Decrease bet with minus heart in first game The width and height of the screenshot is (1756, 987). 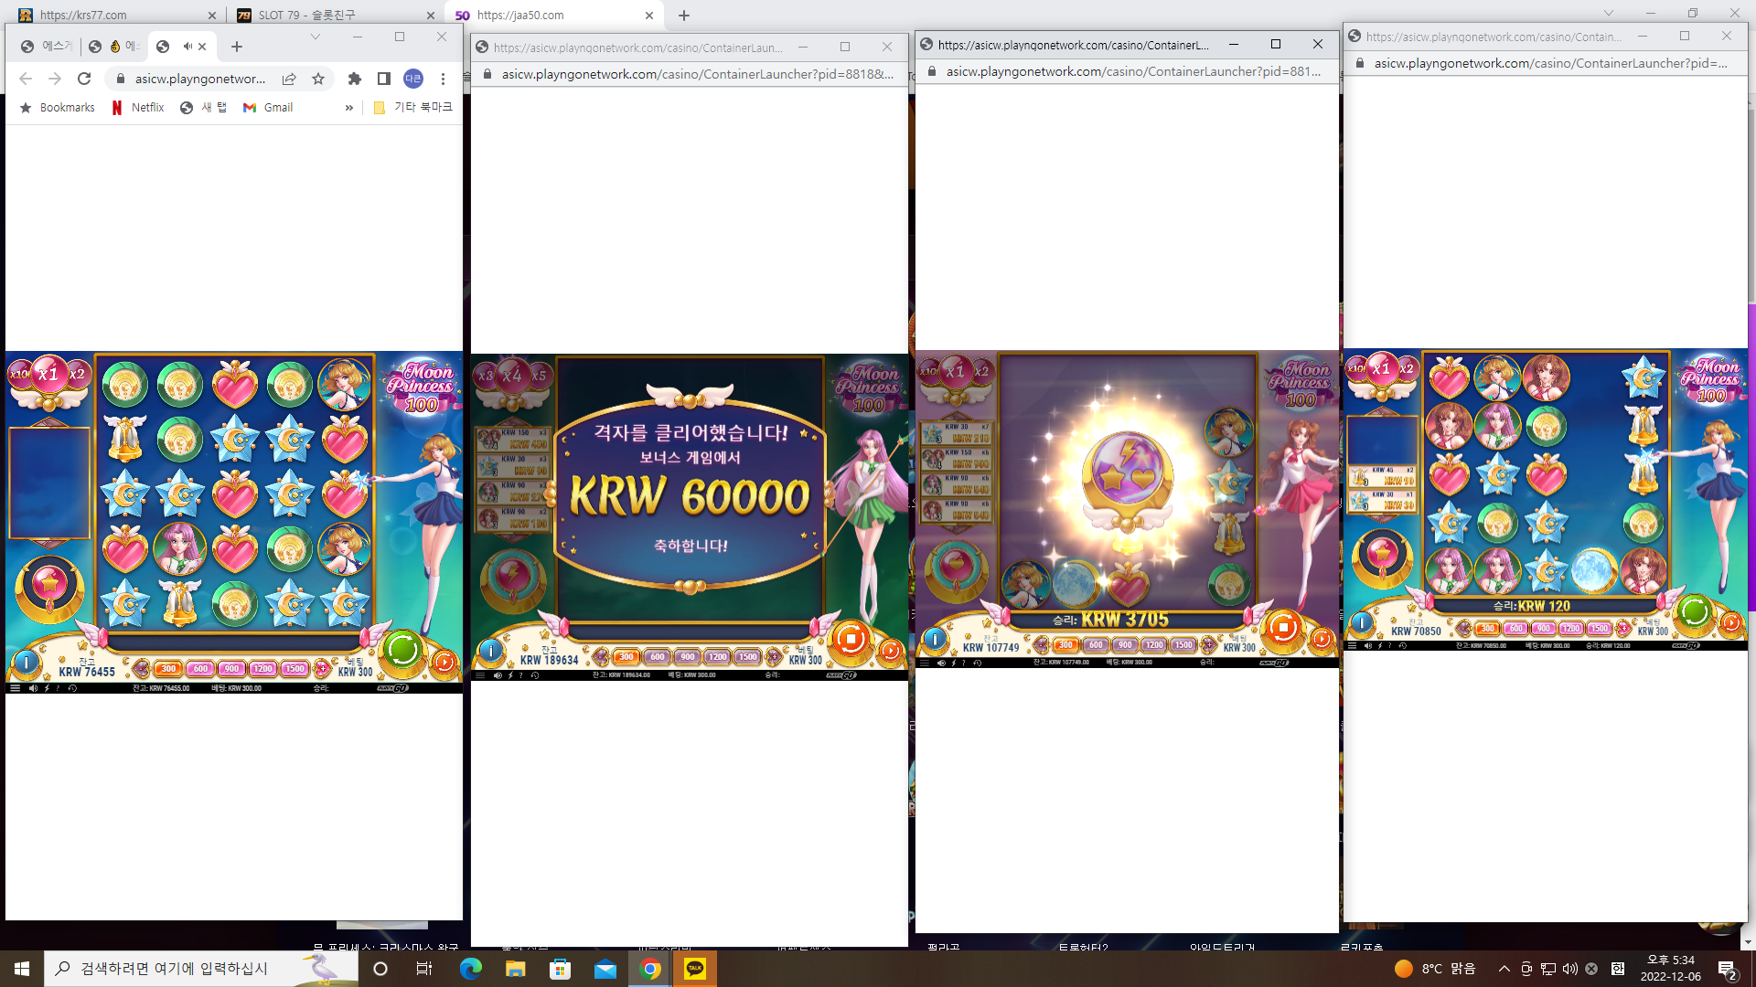click(142, 669)
